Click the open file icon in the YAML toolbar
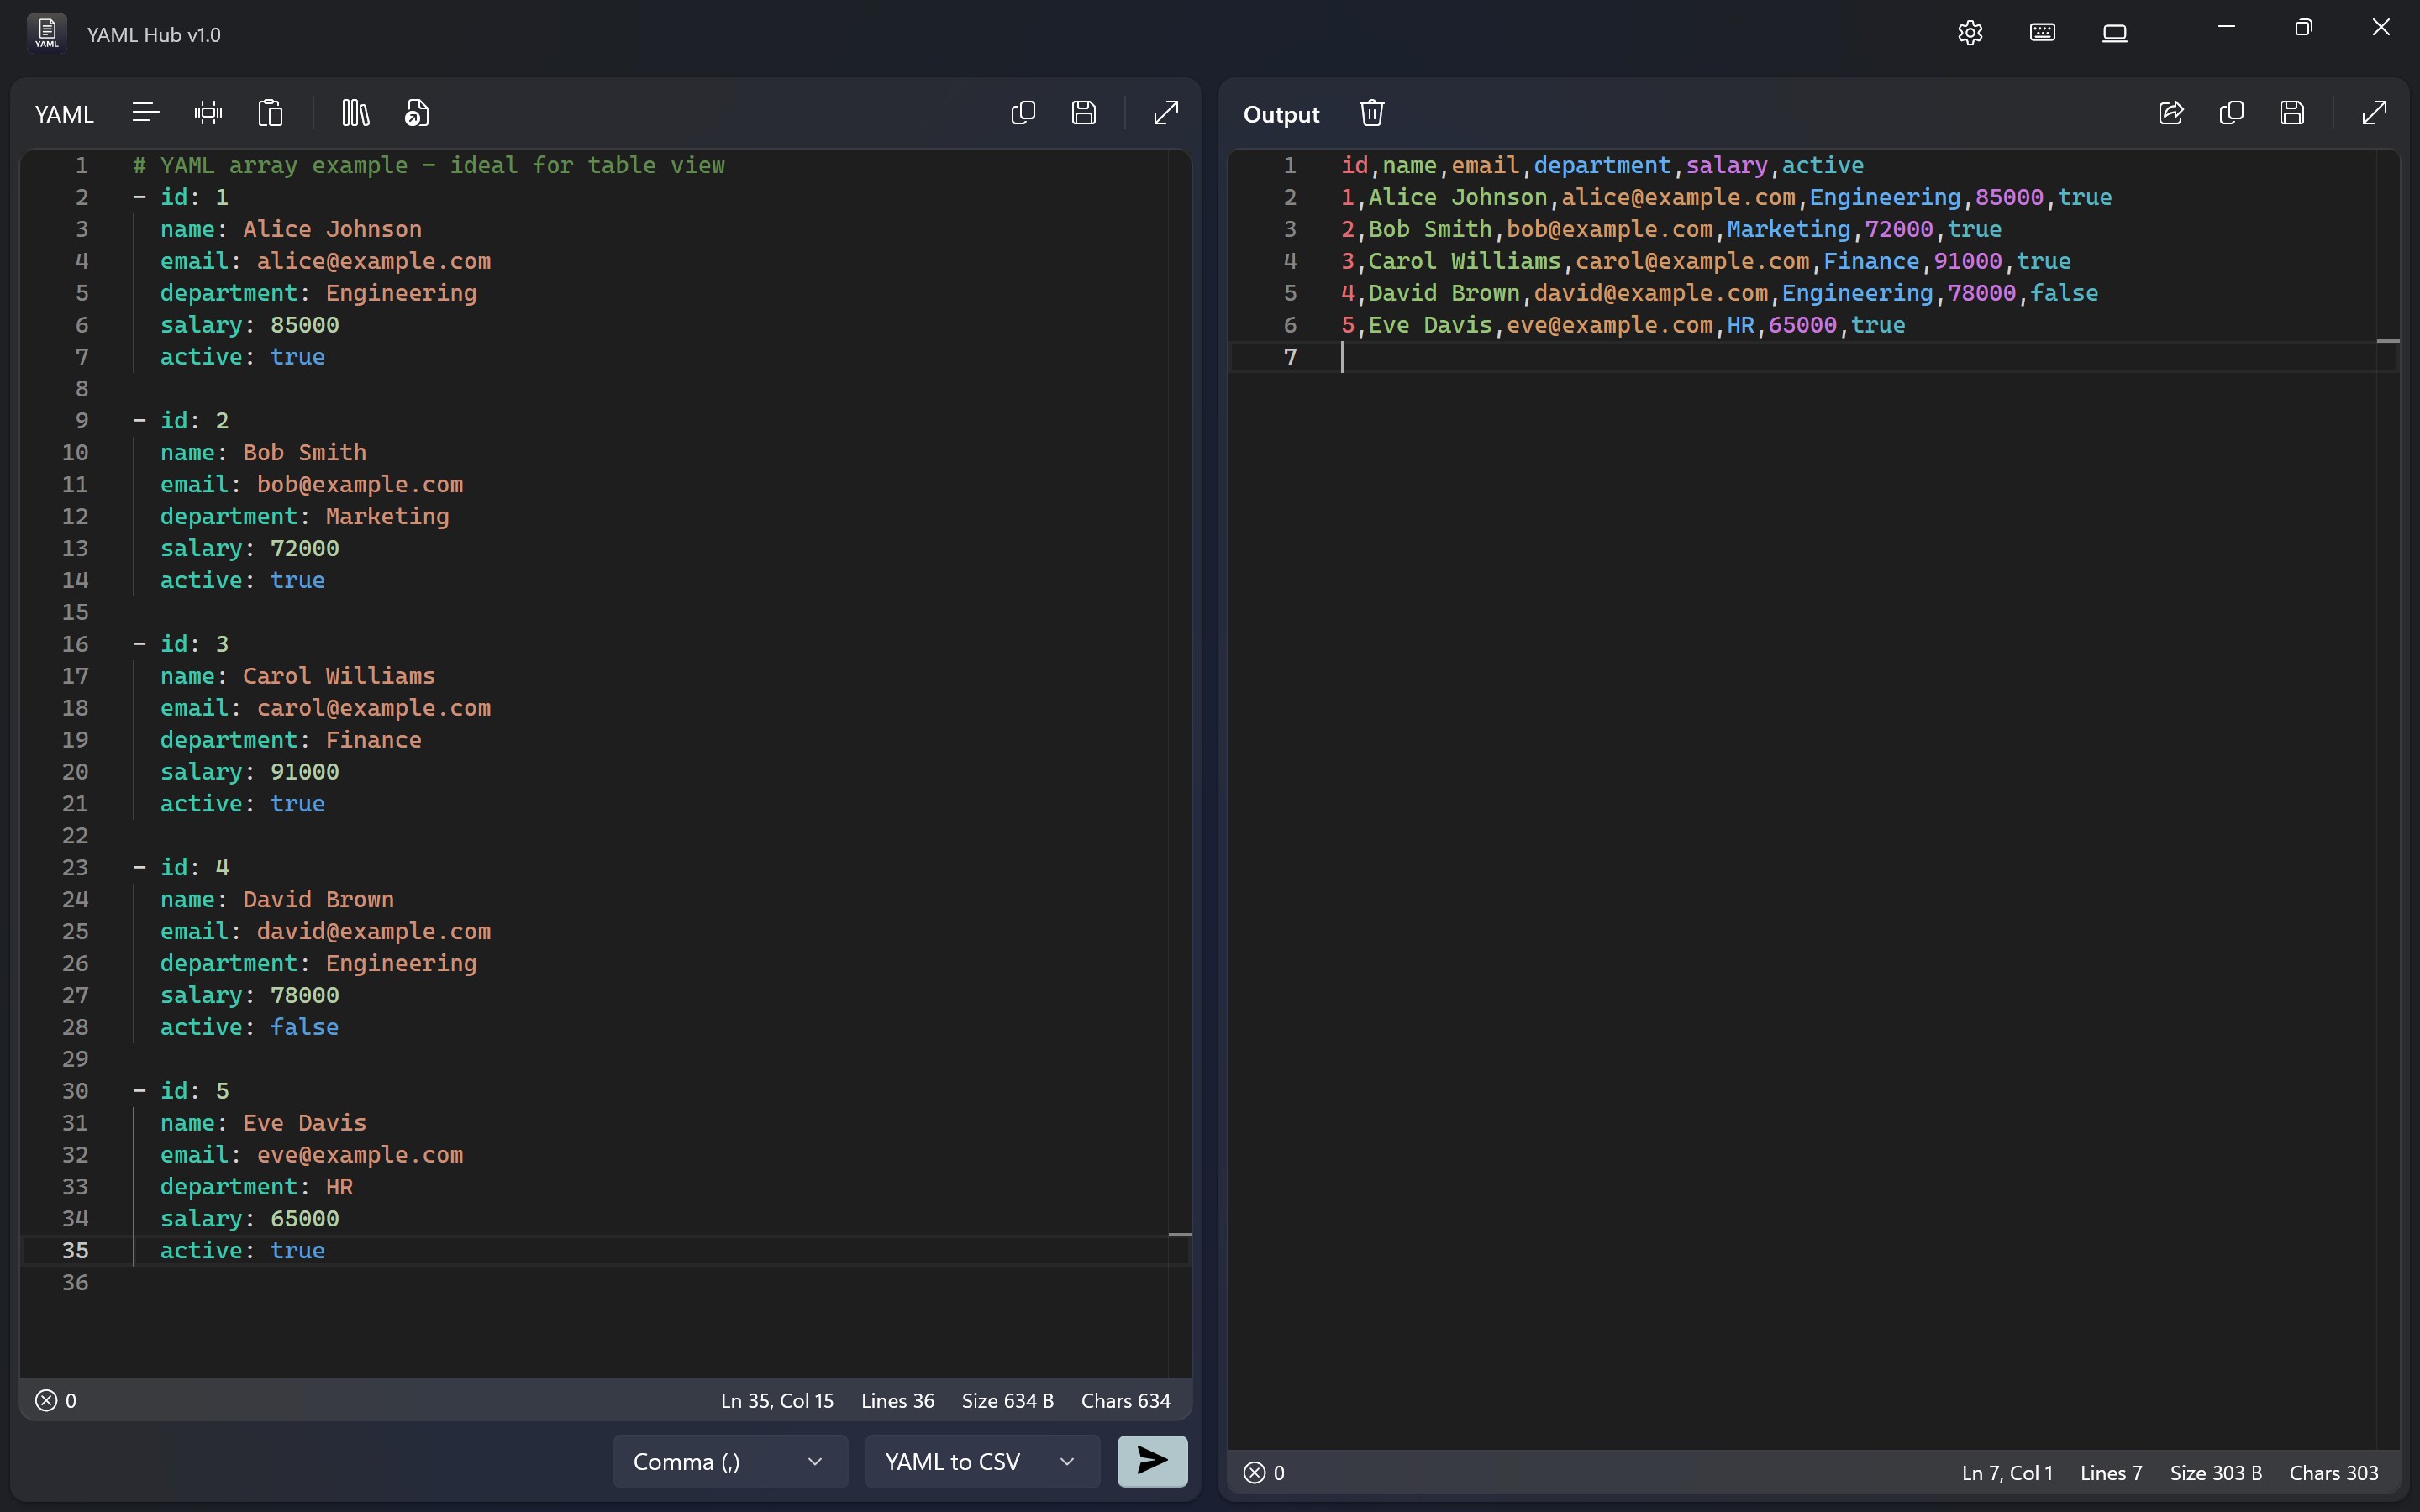This screenshot has width=2420, height=1512. coord(417,113)
